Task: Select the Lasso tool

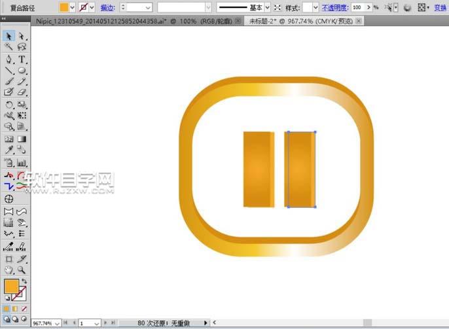Action: (22, 48)
